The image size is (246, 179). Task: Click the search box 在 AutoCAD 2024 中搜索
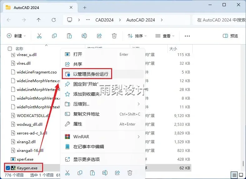(219, 20)
